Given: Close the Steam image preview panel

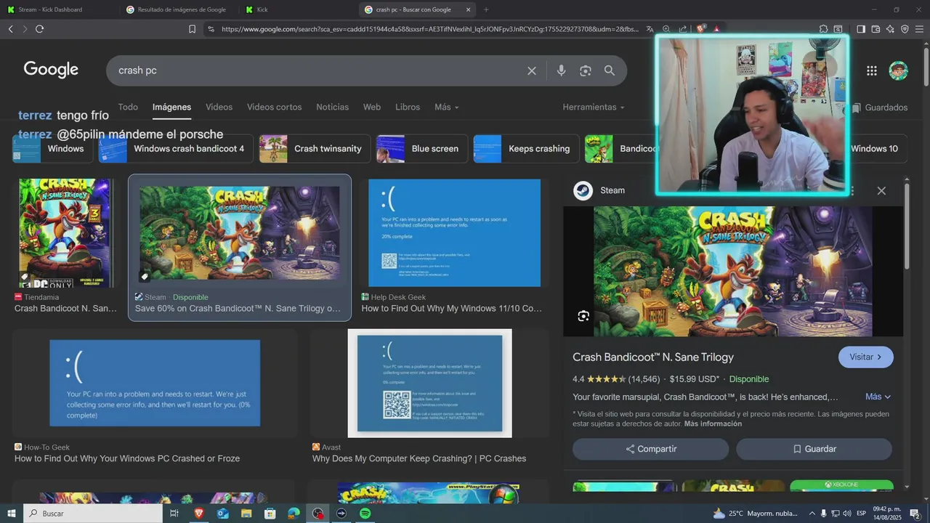Looking at the screenshot, I should (x=881, y=190).
